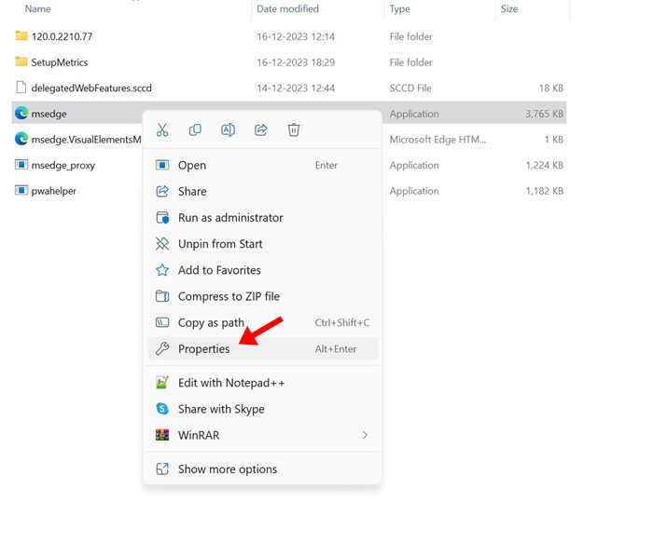Click the Skype icon in the menu
Viewport: 653px width, 543px height.
coord(162,409)
